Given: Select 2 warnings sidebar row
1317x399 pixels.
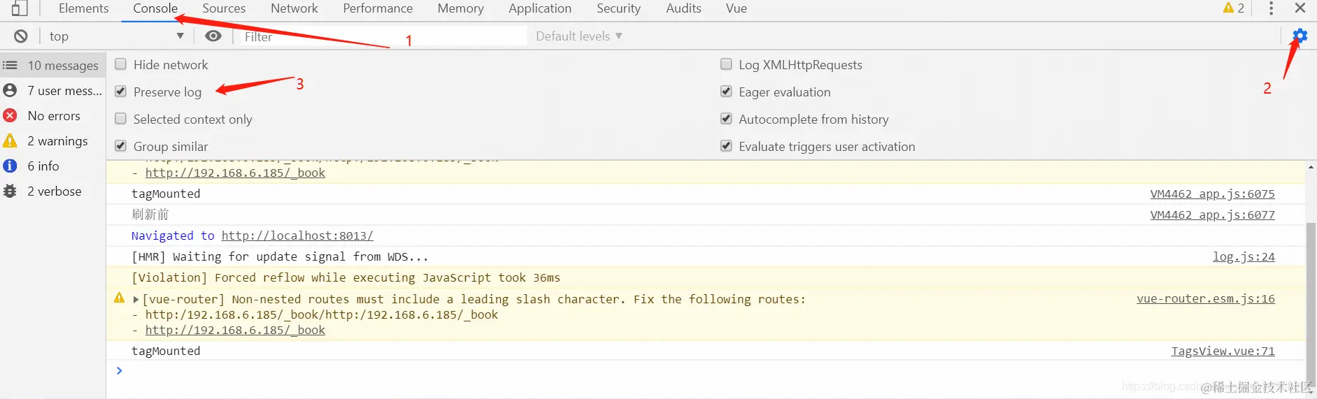Looking at the screenshot, I should 53,140.
